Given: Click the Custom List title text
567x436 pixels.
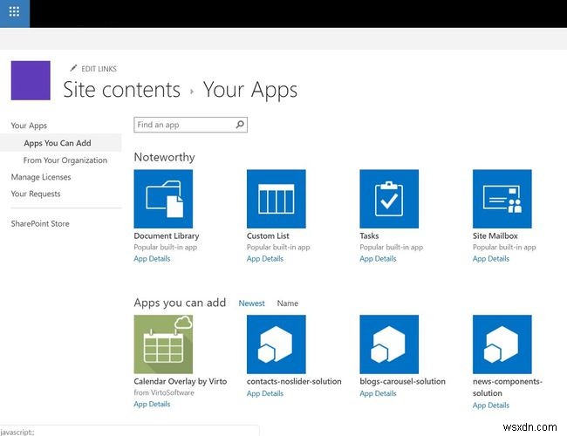Looking at the screenshot, I should tap(268, 235).
